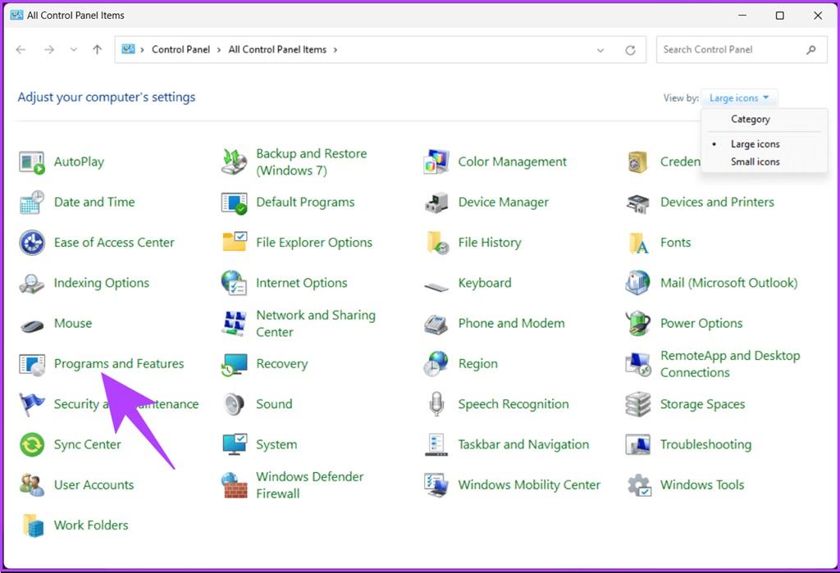Click the Sync Center icon
This screenshot has height=573, width=840.
(32, 444)
